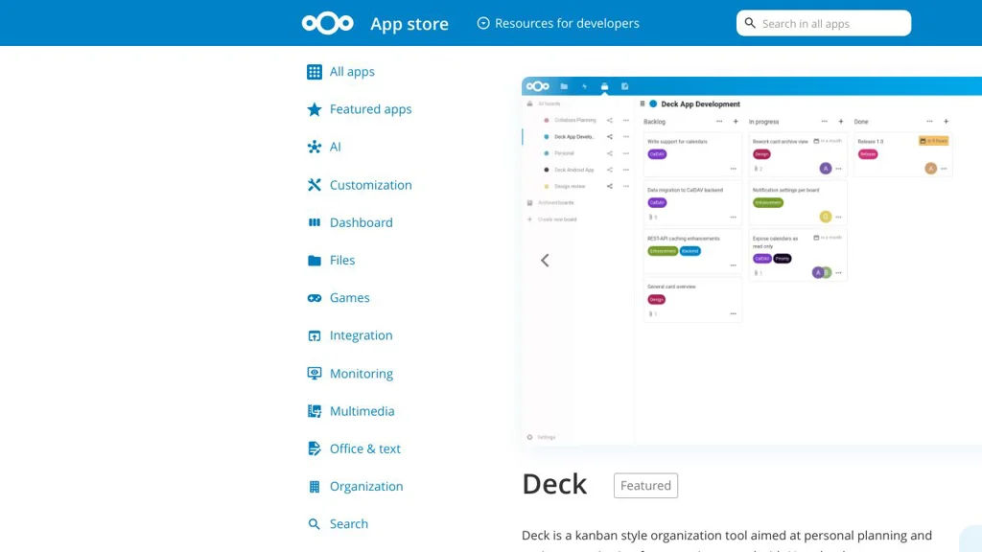Click the Search category magnifier icon
The width and height of the screenshot is (982, 552).
[x=315, y=524]
